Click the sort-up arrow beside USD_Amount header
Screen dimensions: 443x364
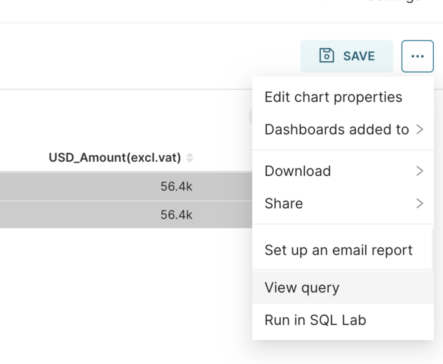(190, 155)
